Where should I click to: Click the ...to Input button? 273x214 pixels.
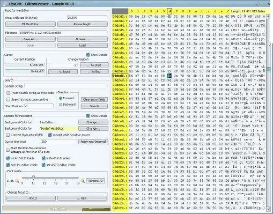click(63, 71)
